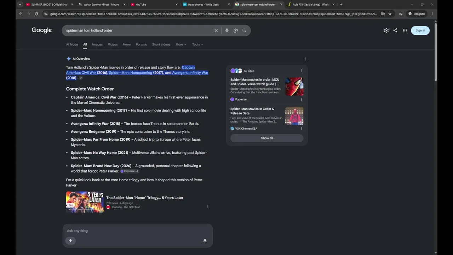Open The Spider-Man Home Trilogy 5 Years Later title
Screen dimensions: 453x255
pyautogui.click(x=145, y=198)
